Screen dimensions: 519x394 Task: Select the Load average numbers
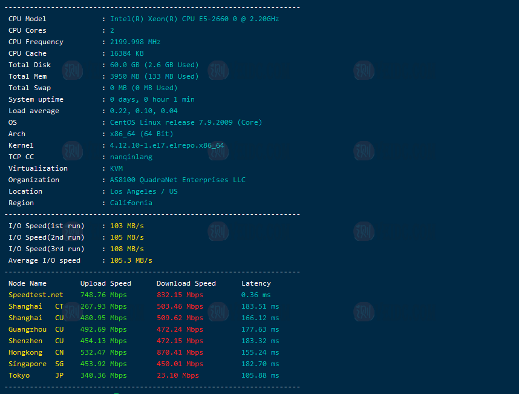coord(143,111)
